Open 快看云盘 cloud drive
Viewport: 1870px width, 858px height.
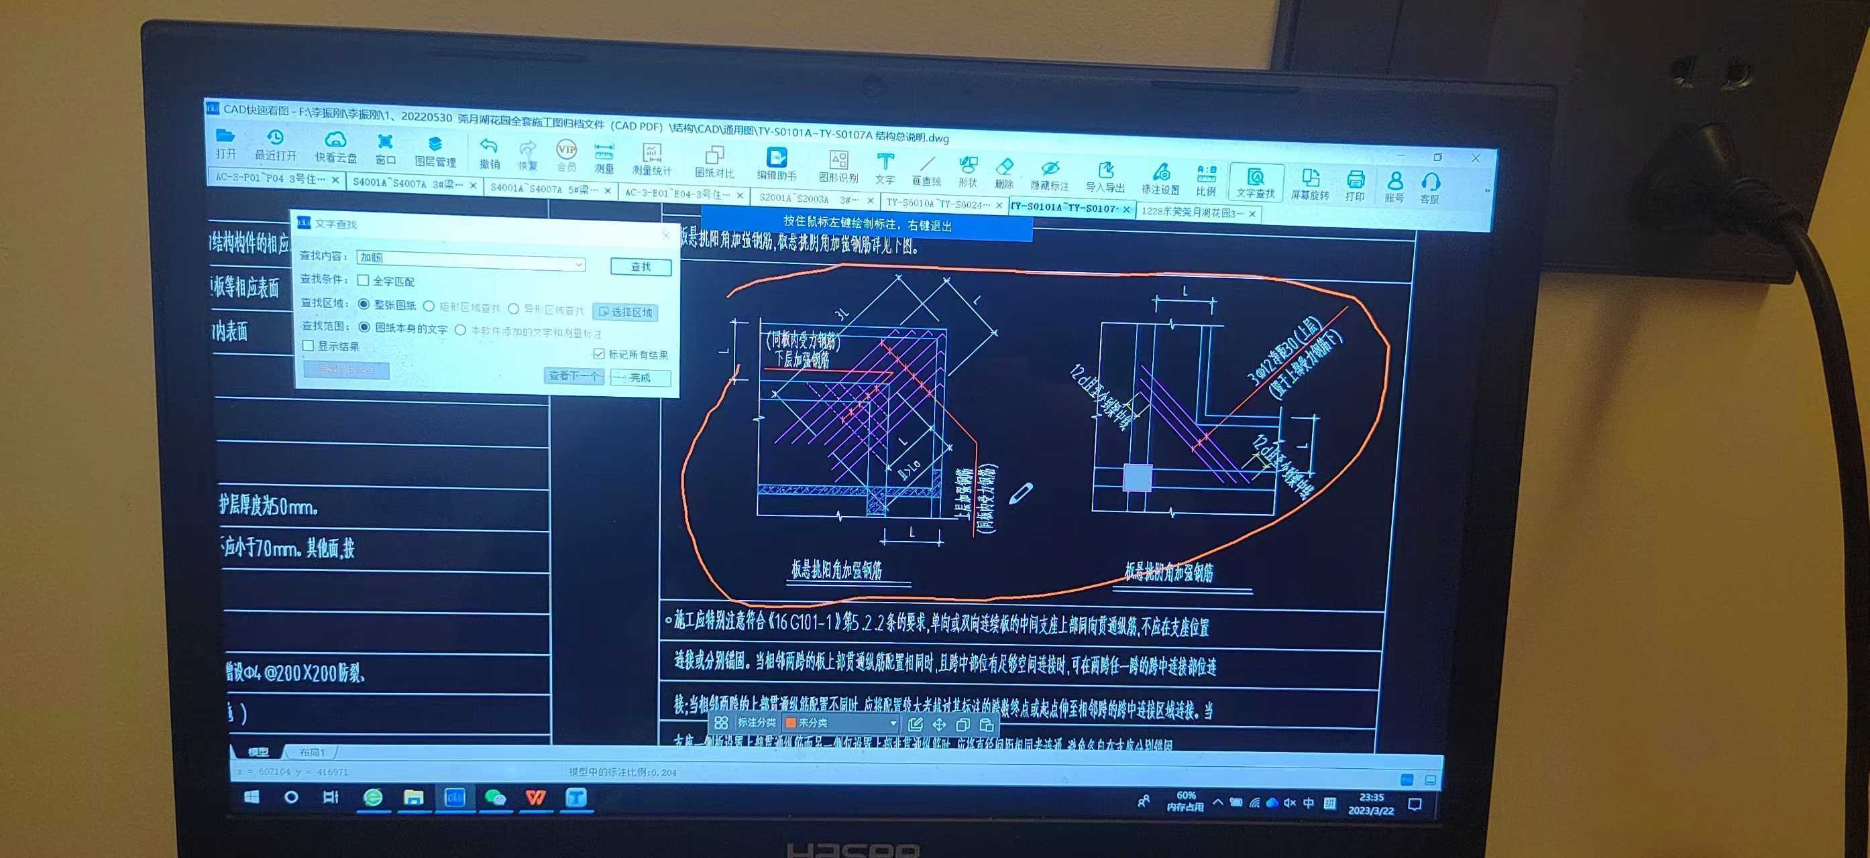[x=335, y=147]
